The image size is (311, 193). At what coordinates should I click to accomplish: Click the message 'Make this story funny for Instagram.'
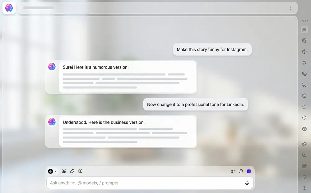[212, 49]
